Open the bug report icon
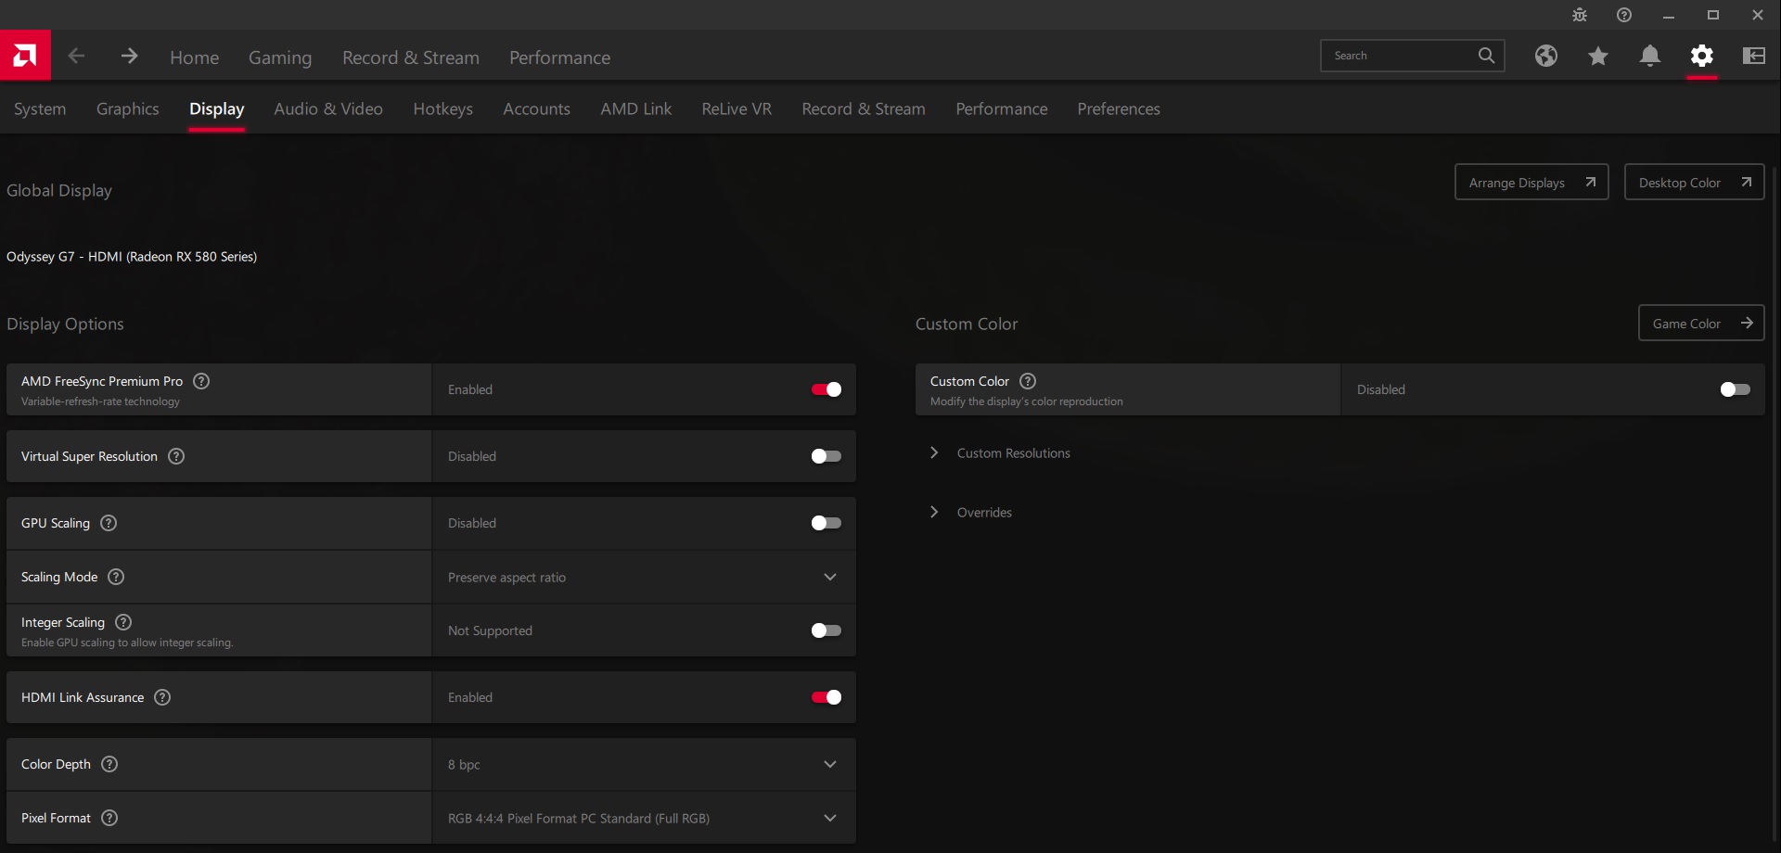This screenshot has height=853, width=1781. tap(1580, 15)
